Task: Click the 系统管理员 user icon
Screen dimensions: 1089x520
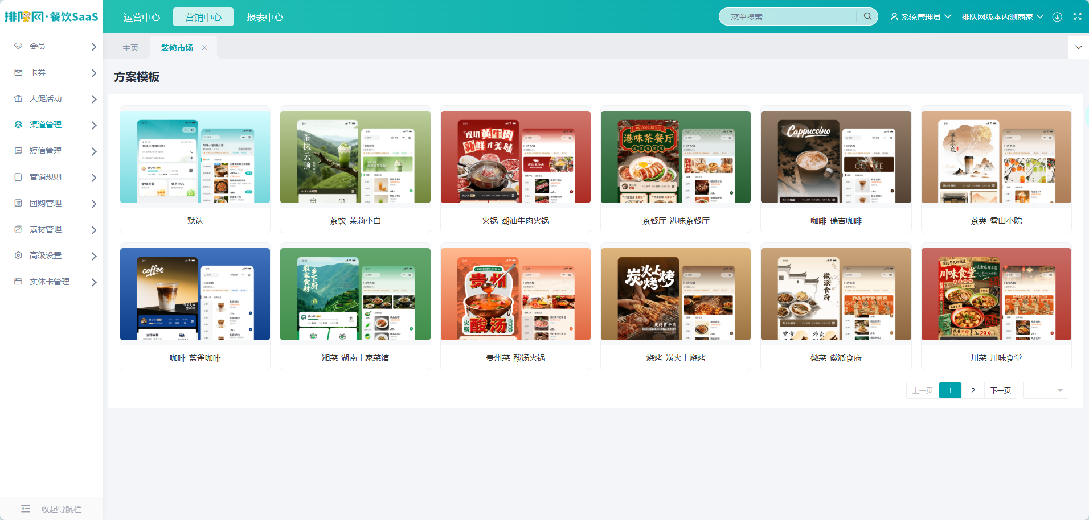Action: click(894, 17)
